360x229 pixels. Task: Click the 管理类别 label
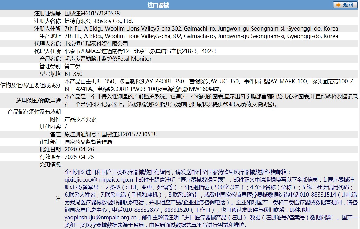(50, 66)
